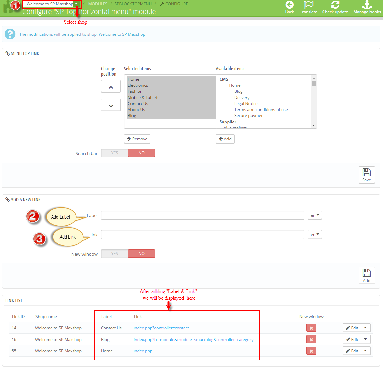Select About Us in Selected items
This screenshot has height=368, width=383.
pyautogui.click(x=171, y=110)
